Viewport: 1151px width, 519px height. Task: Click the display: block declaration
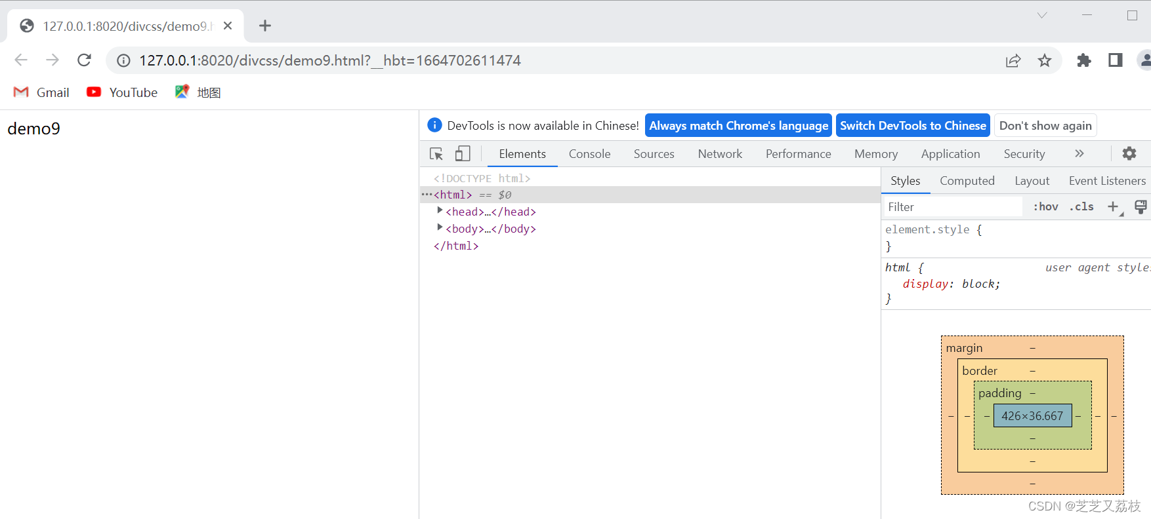click(952, 284)
